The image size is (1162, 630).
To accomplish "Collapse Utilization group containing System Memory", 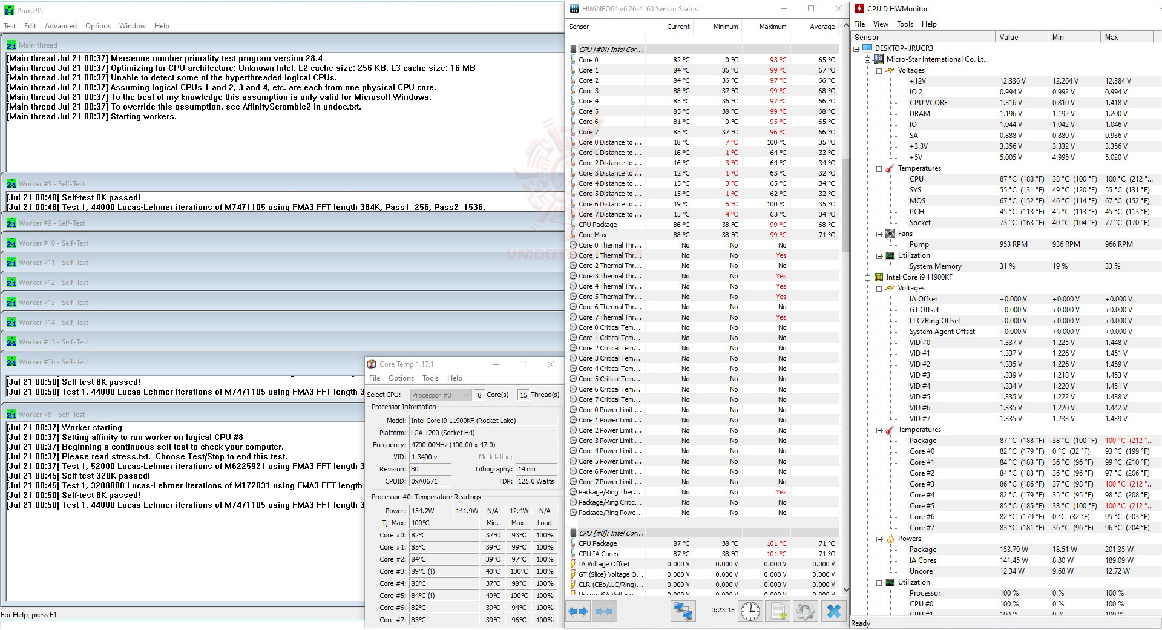I will (x=879, y=256).
